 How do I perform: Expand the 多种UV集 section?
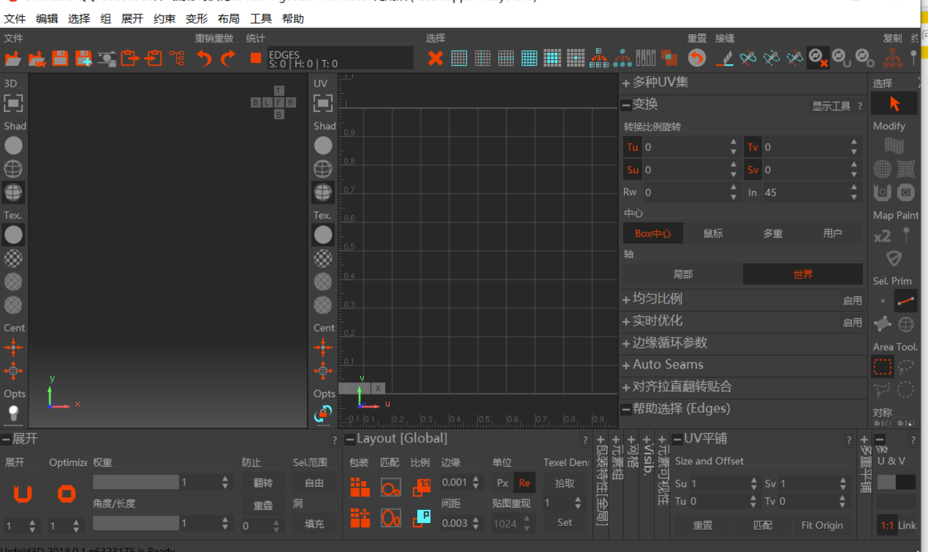tap(626, 83)
